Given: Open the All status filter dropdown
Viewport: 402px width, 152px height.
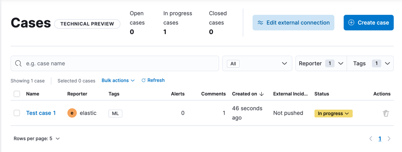Looking at the screenshot, I should click(257, 63).
